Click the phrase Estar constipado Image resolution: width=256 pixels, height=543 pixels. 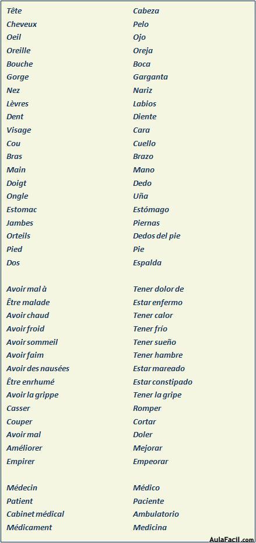click(x=163, y=382)
